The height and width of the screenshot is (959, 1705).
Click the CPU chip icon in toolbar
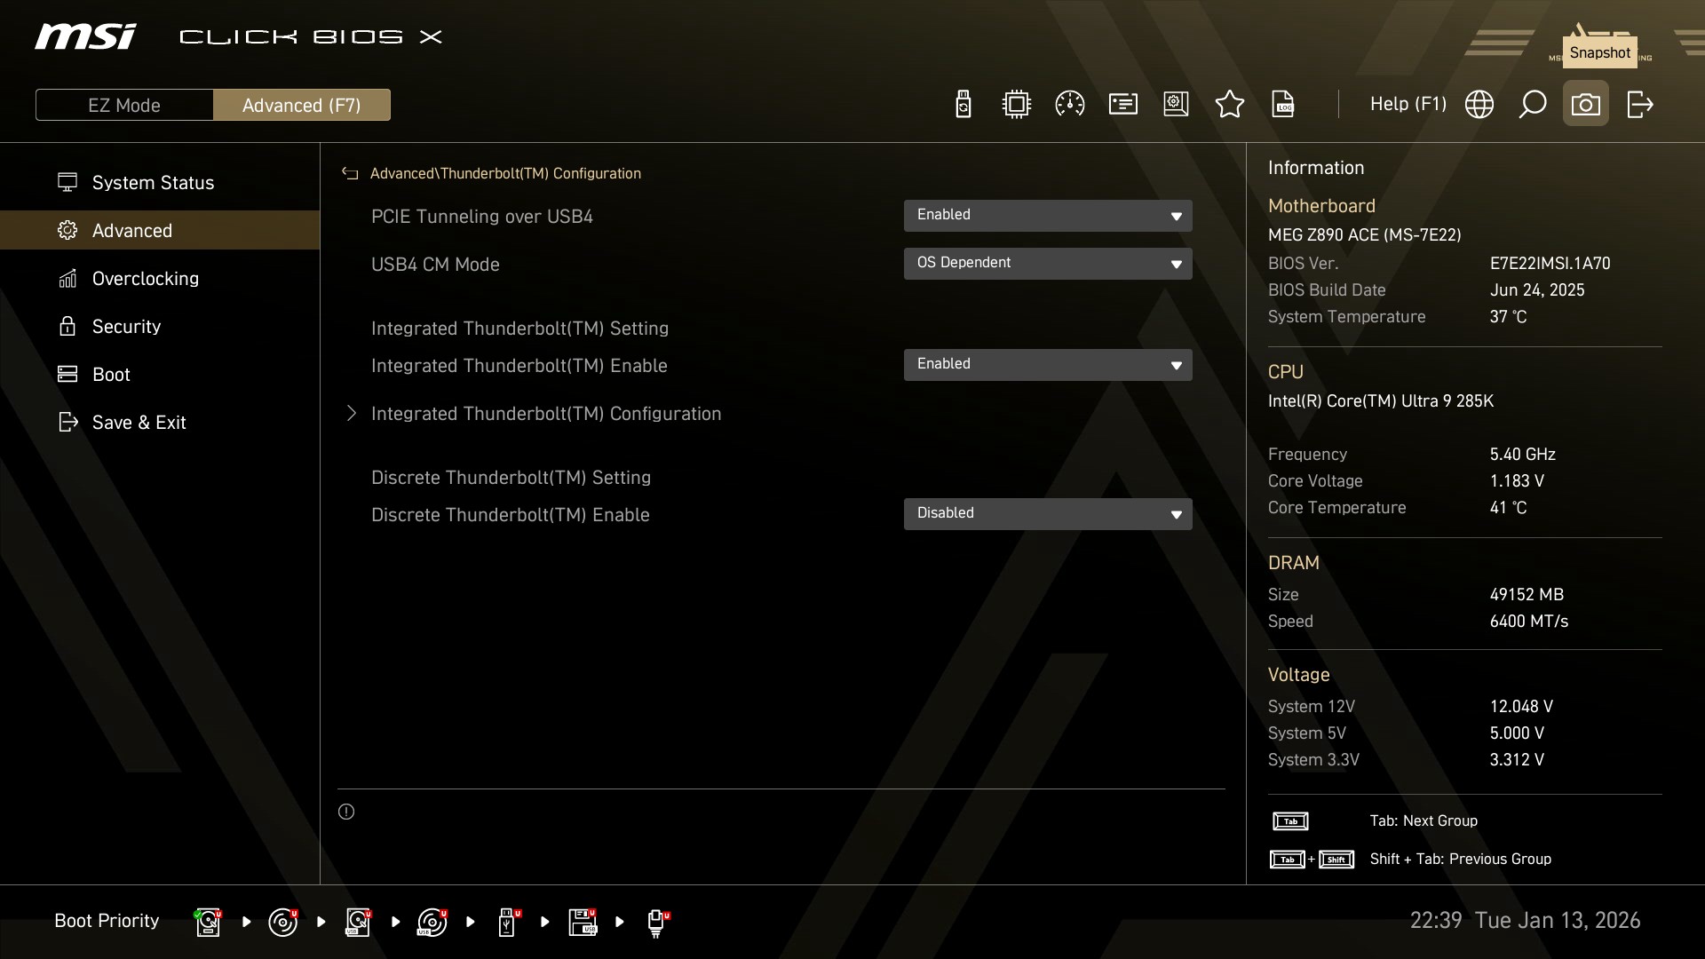tap(1016, 105)
